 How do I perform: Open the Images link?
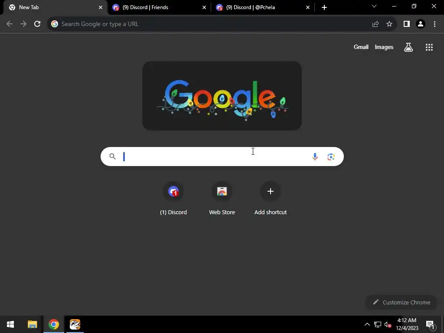(x=384, y=47)
